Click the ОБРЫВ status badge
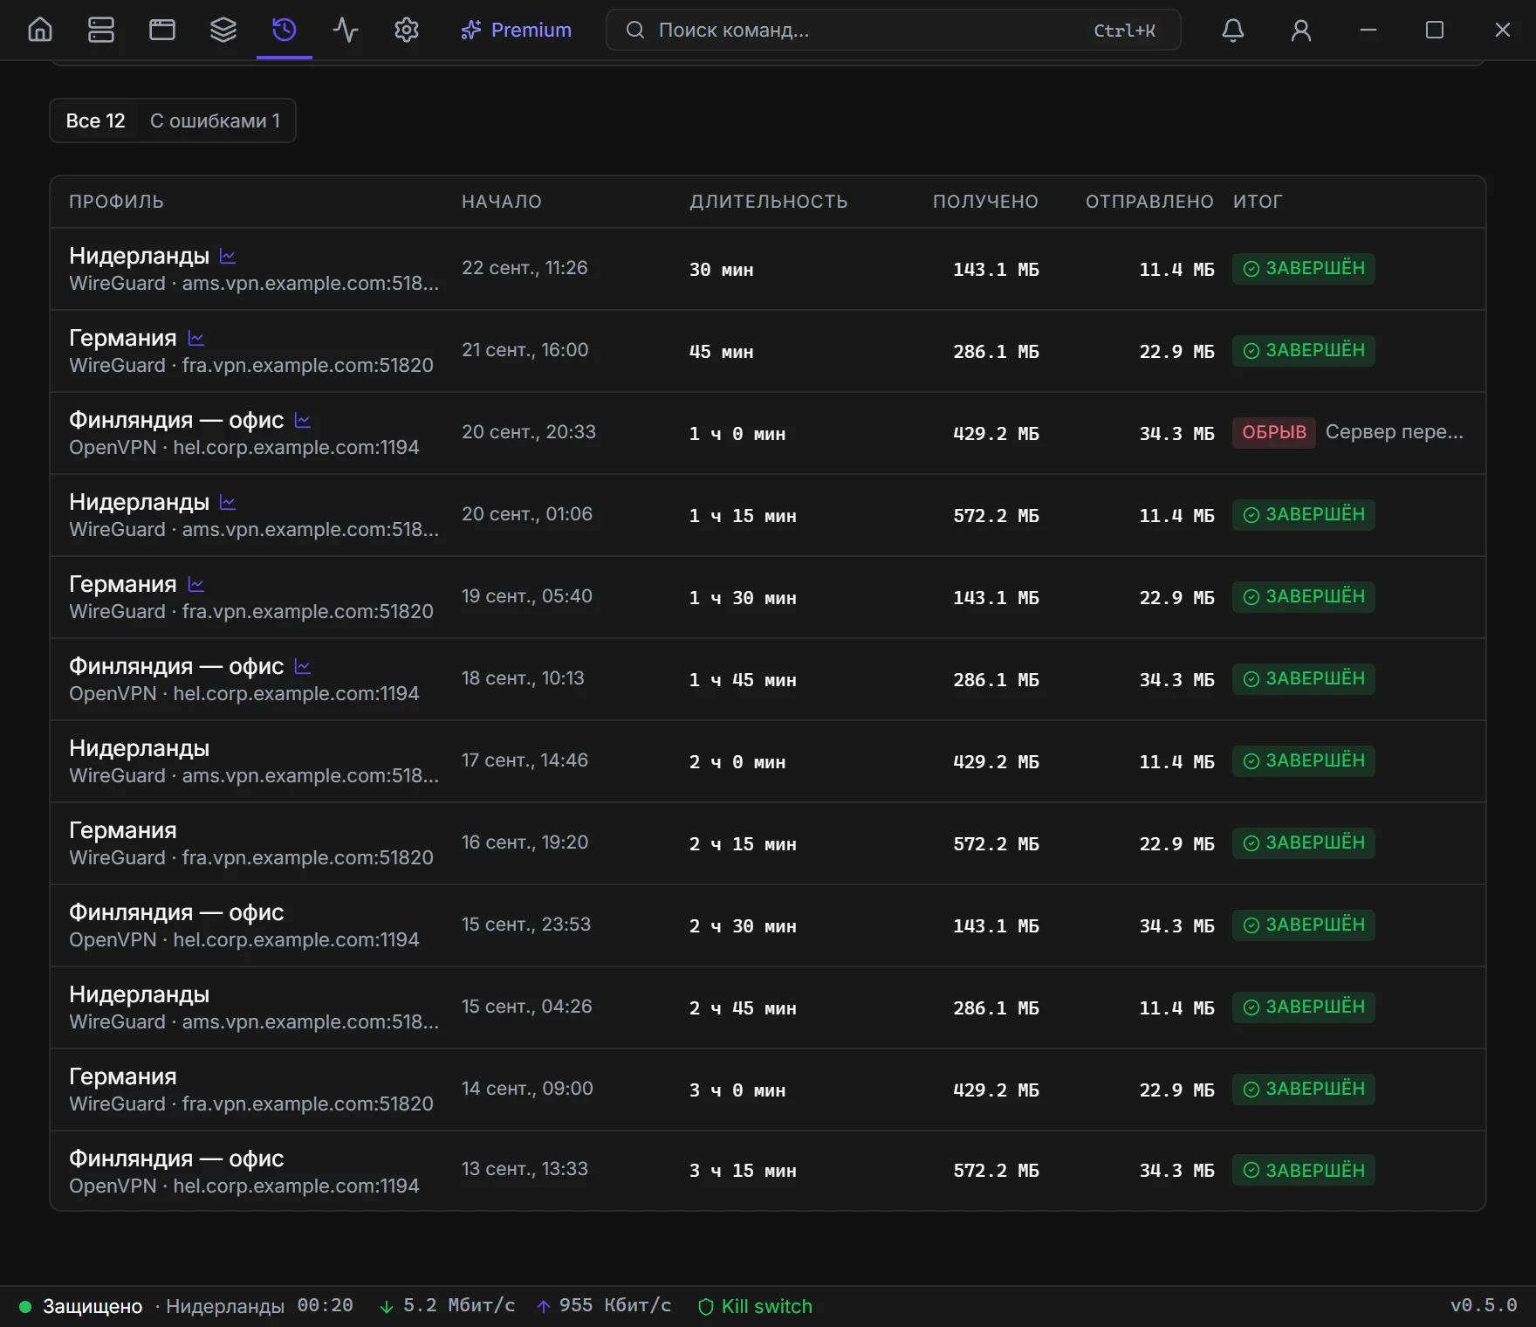 pyautogui.click(x=1274, y=432)
